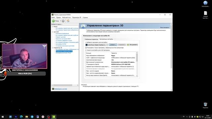Toggle show only programs on this computer checkbox
Viewport: 212px width, 119px height.
click(86, 48)
